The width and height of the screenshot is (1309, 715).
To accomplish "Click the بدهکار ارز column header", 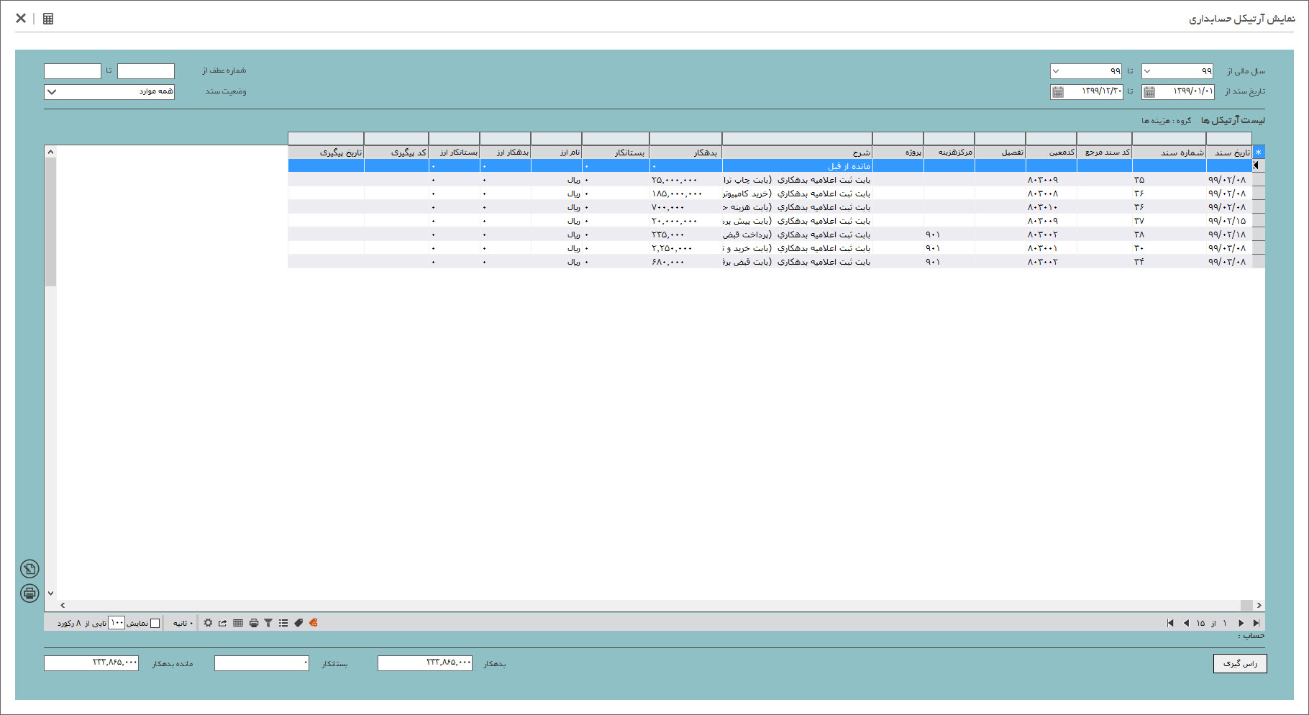I will click(506, 152).
